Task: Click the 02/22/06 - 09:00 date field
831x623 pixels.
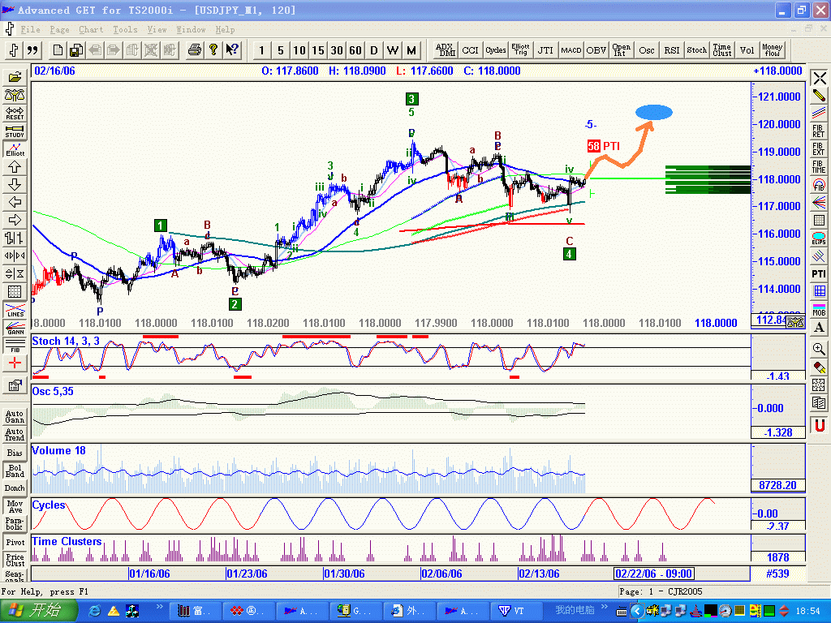Action: (x=654, y=574)
